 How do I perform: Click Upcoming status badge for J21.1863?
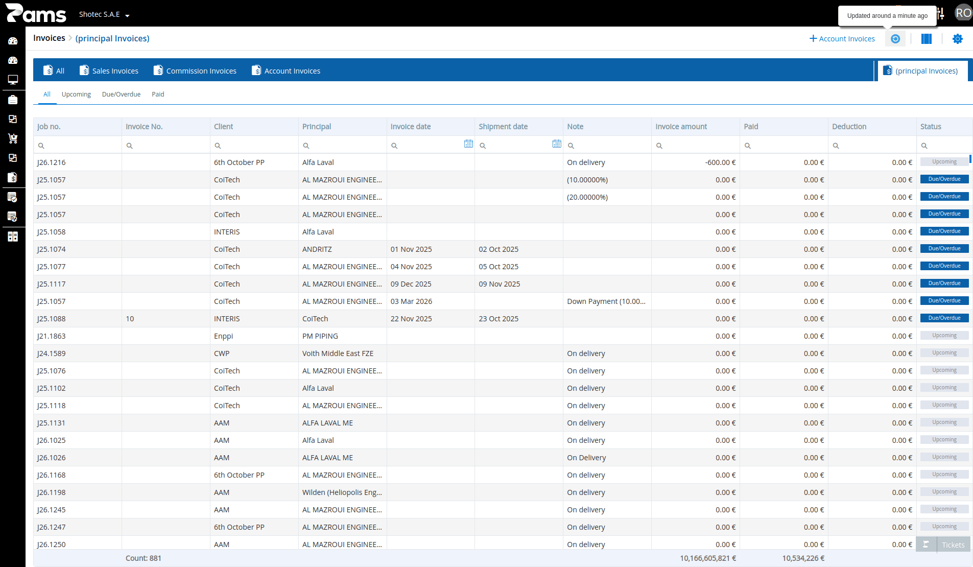pos(944,336)
